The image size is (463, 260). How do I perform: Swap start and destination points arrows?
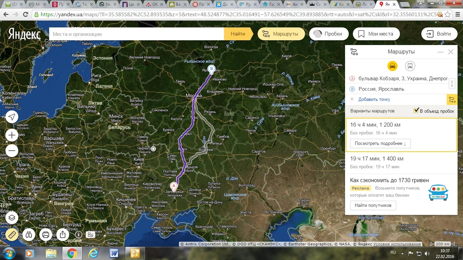pyautogui.click(x=452, y=84)
